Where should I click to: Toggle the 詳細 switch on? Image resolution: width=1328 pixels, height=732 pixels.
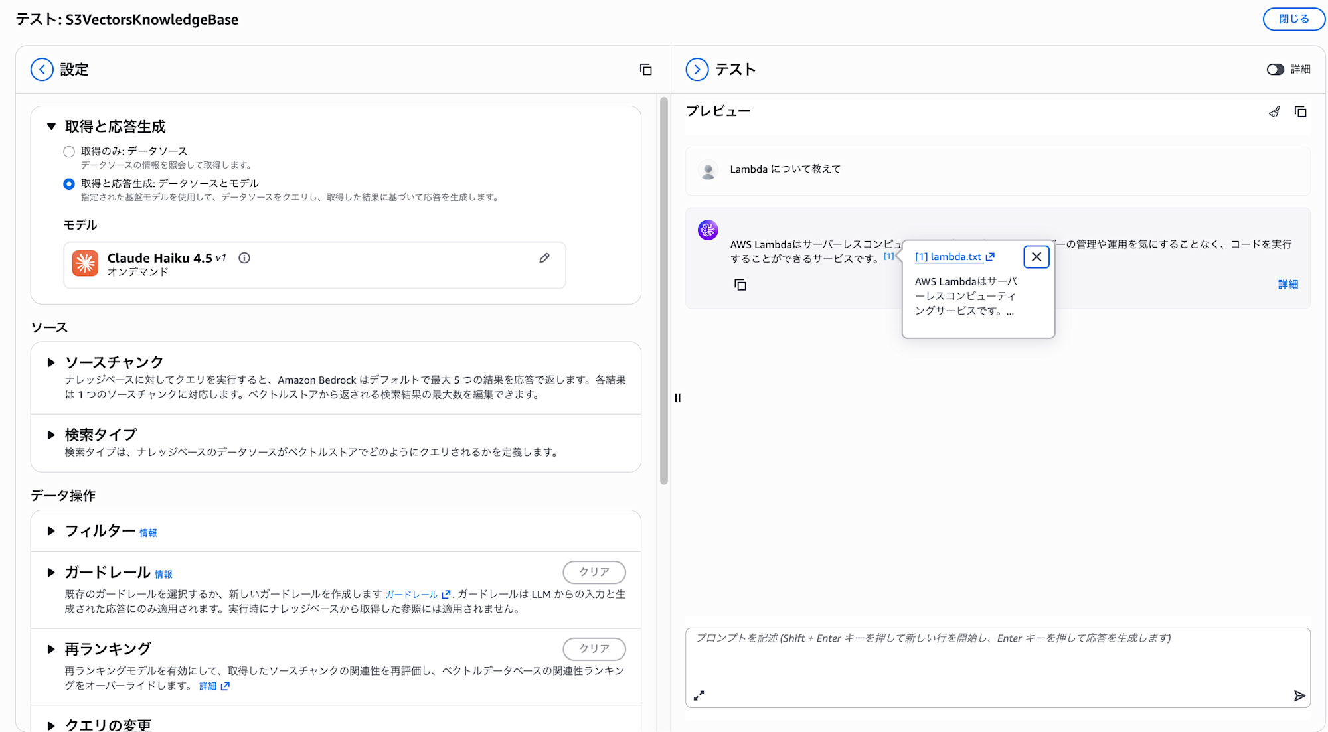pos(1275,70)
